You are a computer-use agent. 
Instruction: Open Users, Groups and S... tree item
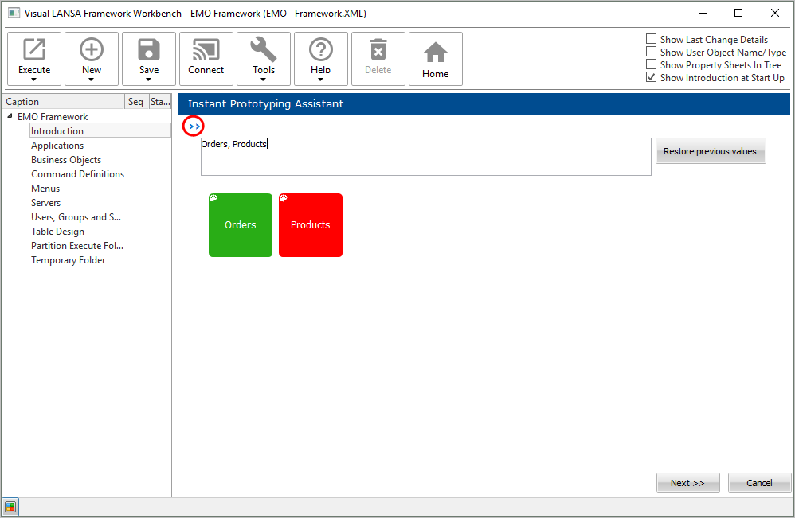76,216
